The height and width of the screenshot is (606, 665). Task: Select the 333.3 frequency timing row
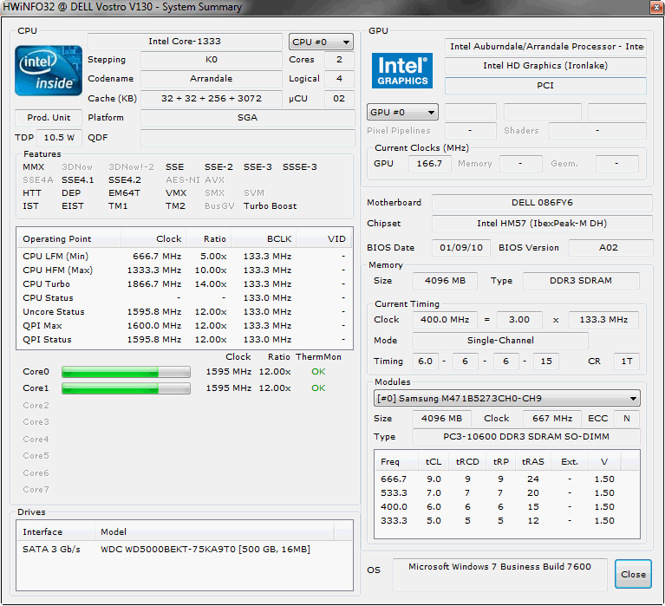[x=507, y=521]
